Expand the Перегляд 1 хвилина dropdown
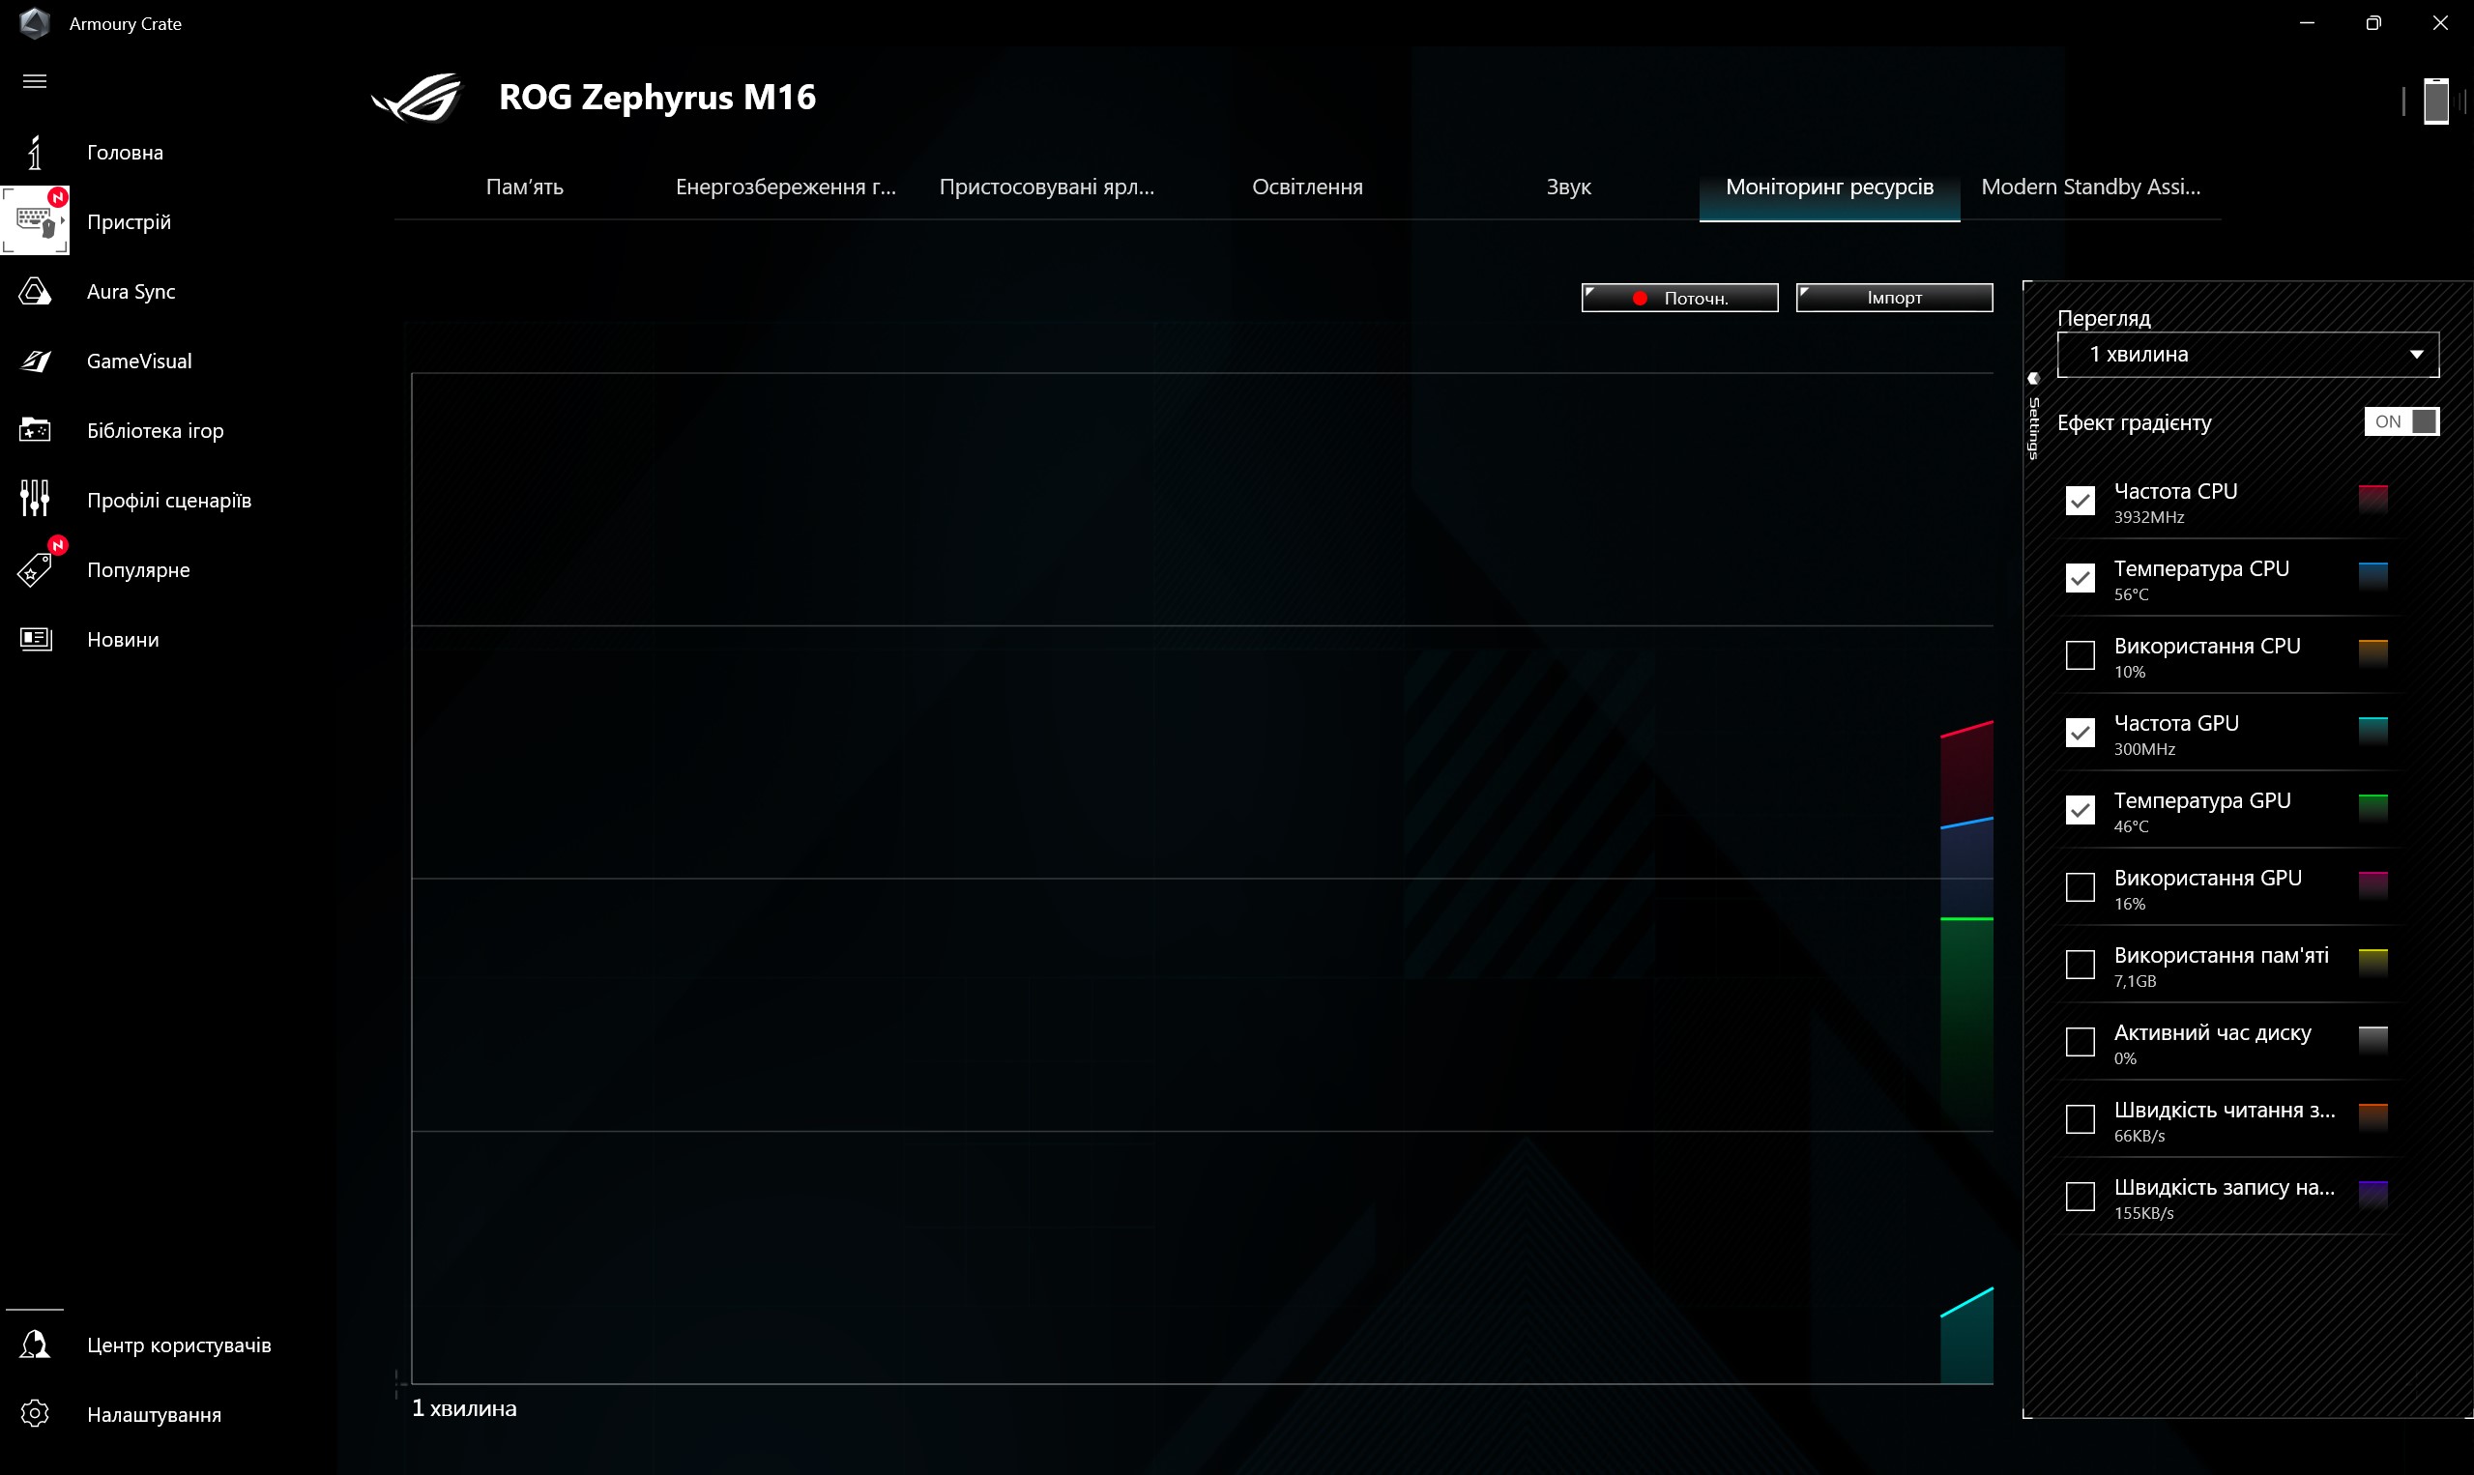The image size is (2474, 1475). click(2247, 355)
